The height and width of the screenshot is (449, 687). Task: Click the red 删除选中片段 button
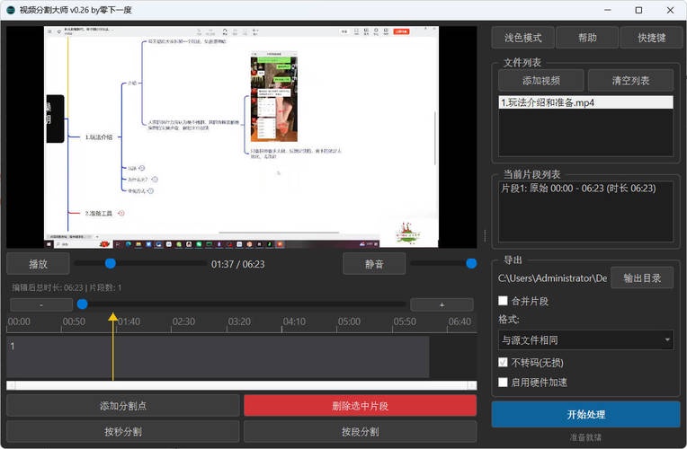360,406
